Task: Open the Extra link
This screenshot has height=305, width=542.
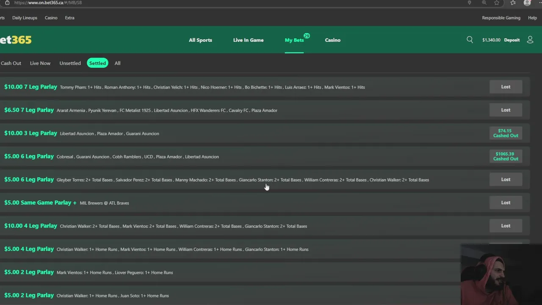Action: [69, 18]
